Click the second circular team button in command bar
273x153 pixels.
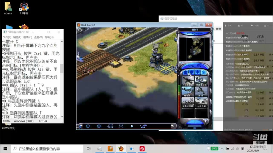(99, 126)
